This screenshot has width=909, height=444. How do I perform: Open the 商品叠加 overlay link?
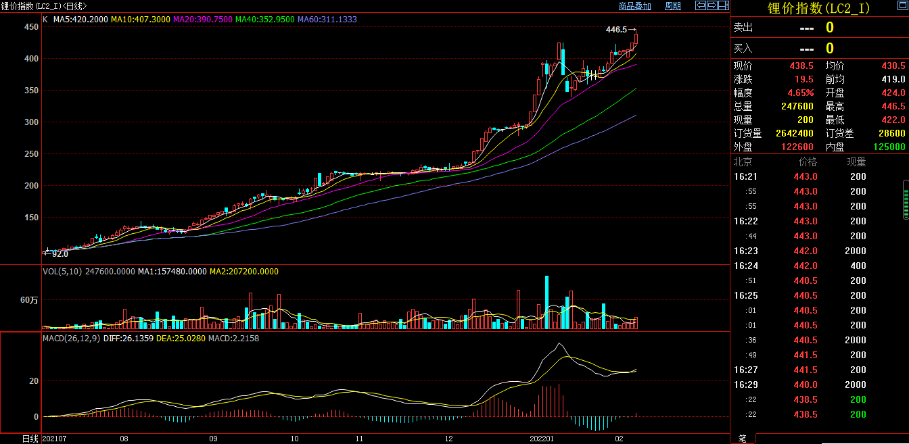coord(634,6)
